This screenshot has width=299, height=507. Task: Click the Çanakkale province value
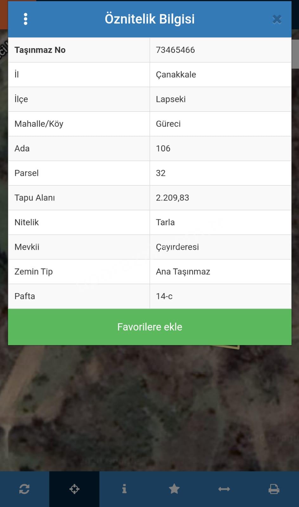176,75
